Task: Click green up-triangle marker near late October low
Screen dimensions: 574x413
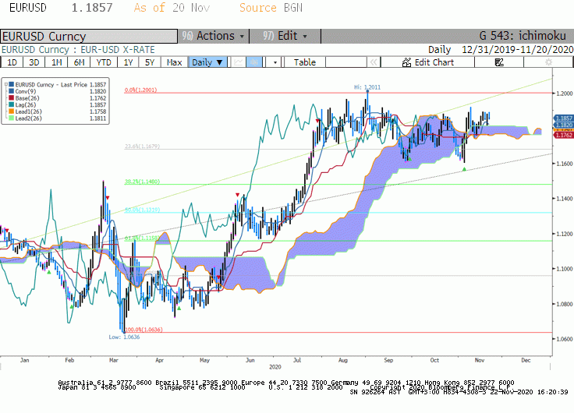Action: pyautogui.click(x=464, y=169)
